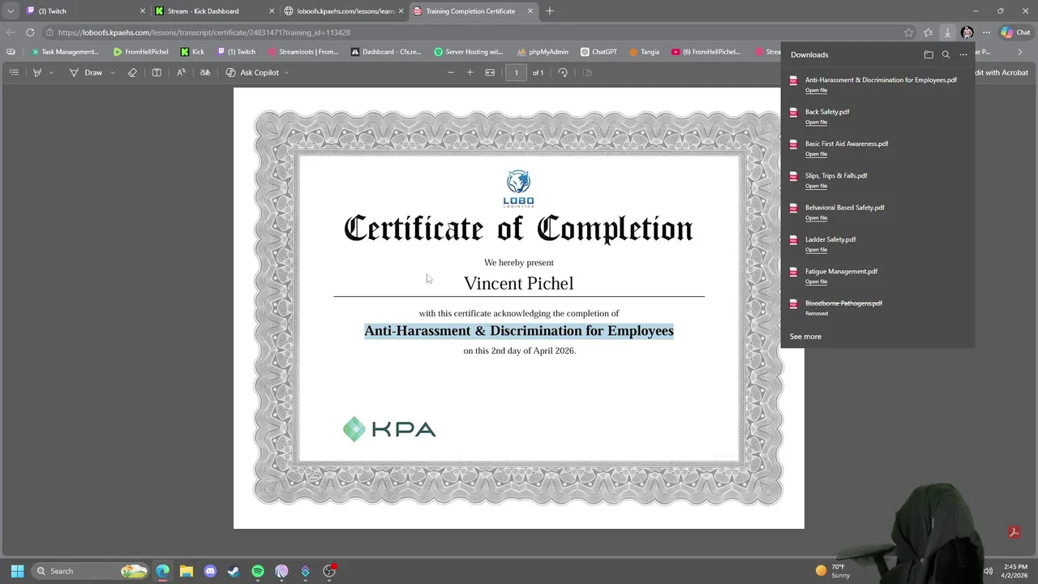The image size is (1038, 584).
Task: Open the PDF table of contents sidebar
Action: [14, 72]
